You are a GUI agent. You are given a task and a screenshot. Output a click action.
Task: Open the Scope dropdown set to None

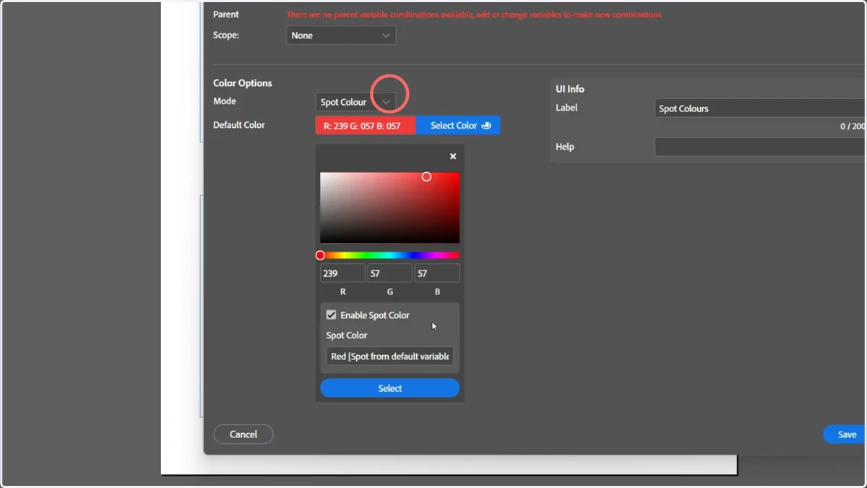341,35
